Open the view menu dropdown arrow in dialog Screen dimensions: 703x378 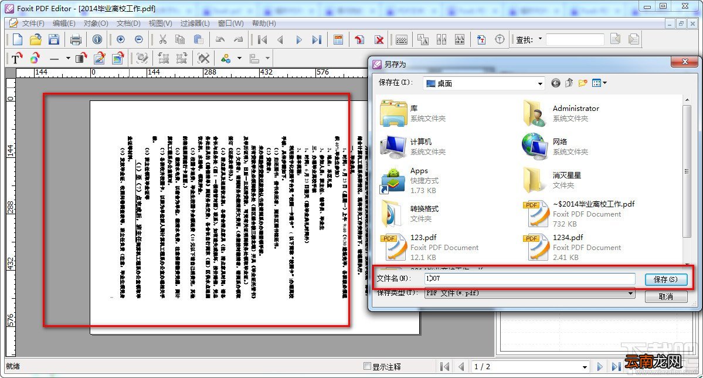tap(605, 83)
